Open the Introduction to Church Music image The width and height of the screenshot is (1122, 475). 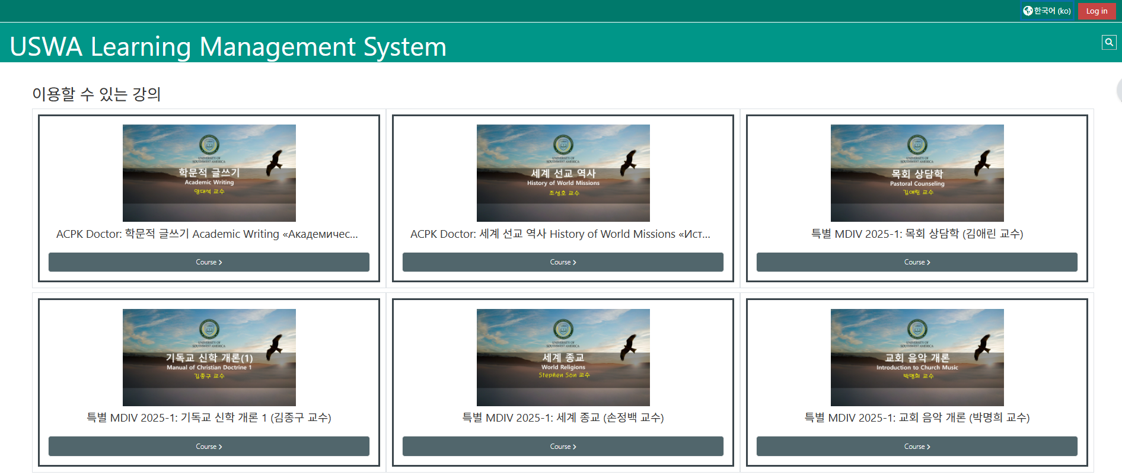point(917,358)
